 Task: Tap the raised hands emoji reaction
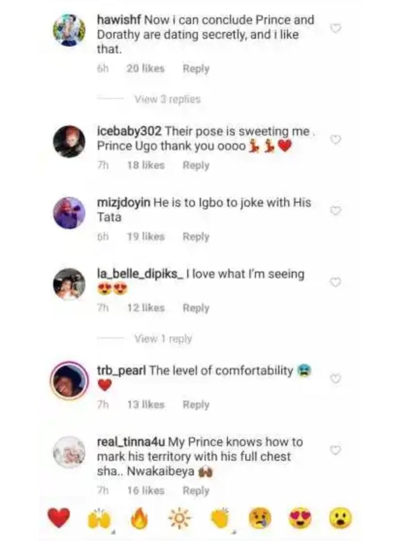pyautogui.click(x=99, y=518)
